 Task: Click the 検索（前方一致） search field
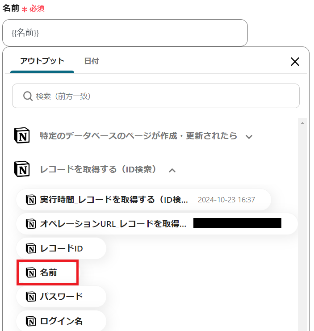coord(156,96)
